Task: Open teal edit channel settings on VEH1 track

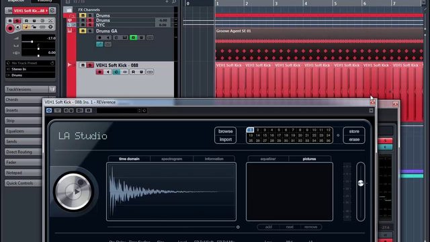Action: 116,72
